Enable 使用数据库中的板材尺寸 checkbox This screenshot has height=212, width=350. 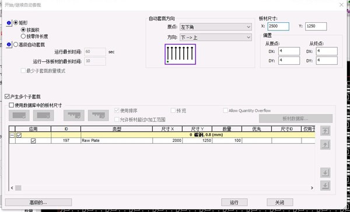coord(11,105)
